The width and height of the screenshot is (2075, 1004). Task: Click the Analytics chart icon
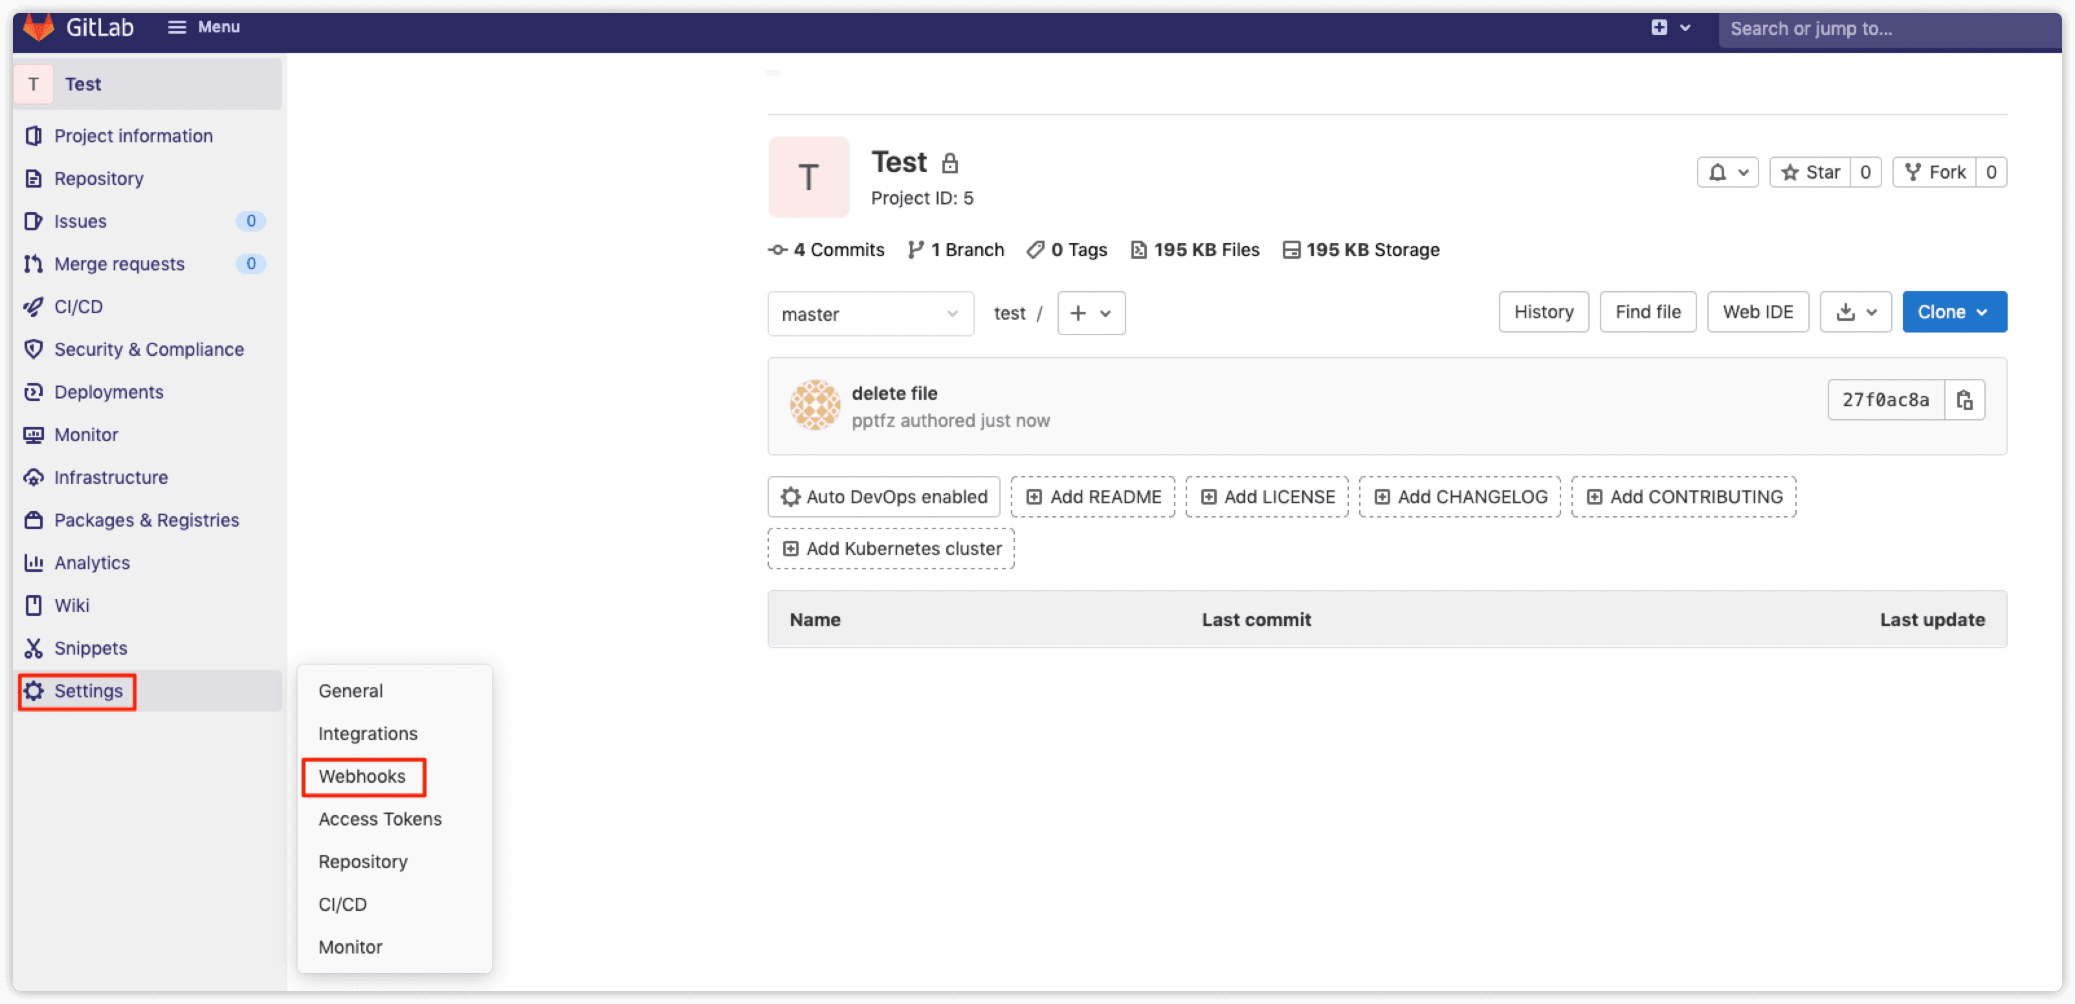click(x=33, y=562)
